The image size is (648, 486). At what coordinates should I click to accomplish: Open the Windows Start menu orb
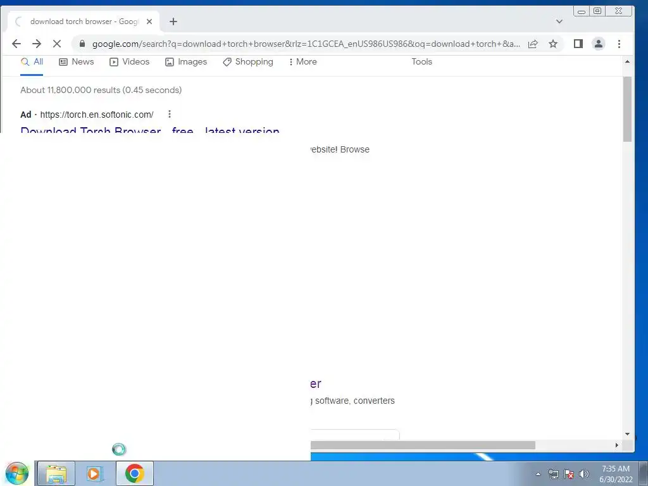point(16,473)
